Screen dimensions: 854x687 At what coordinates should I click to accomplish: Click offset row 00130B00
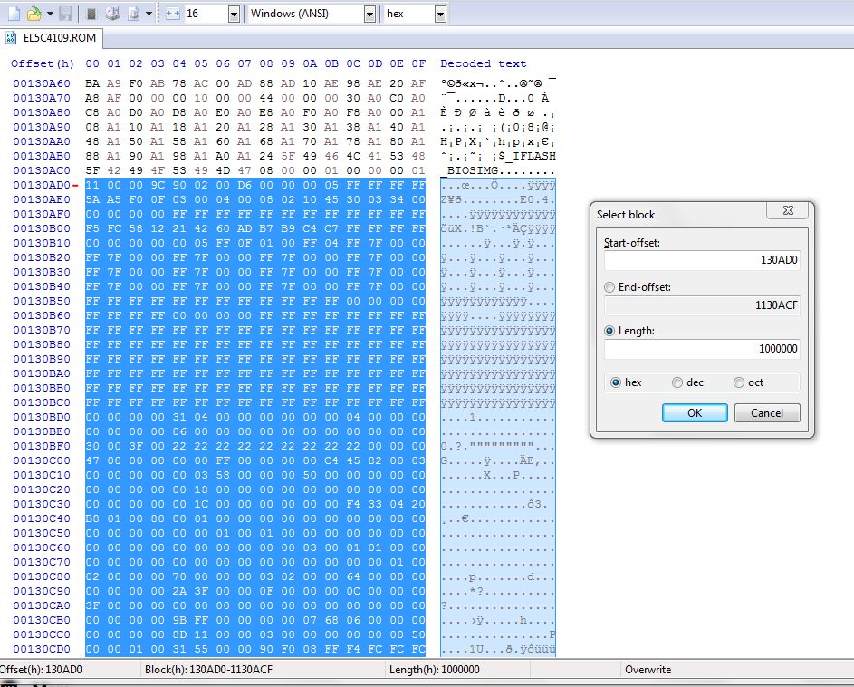pos(42,228)
